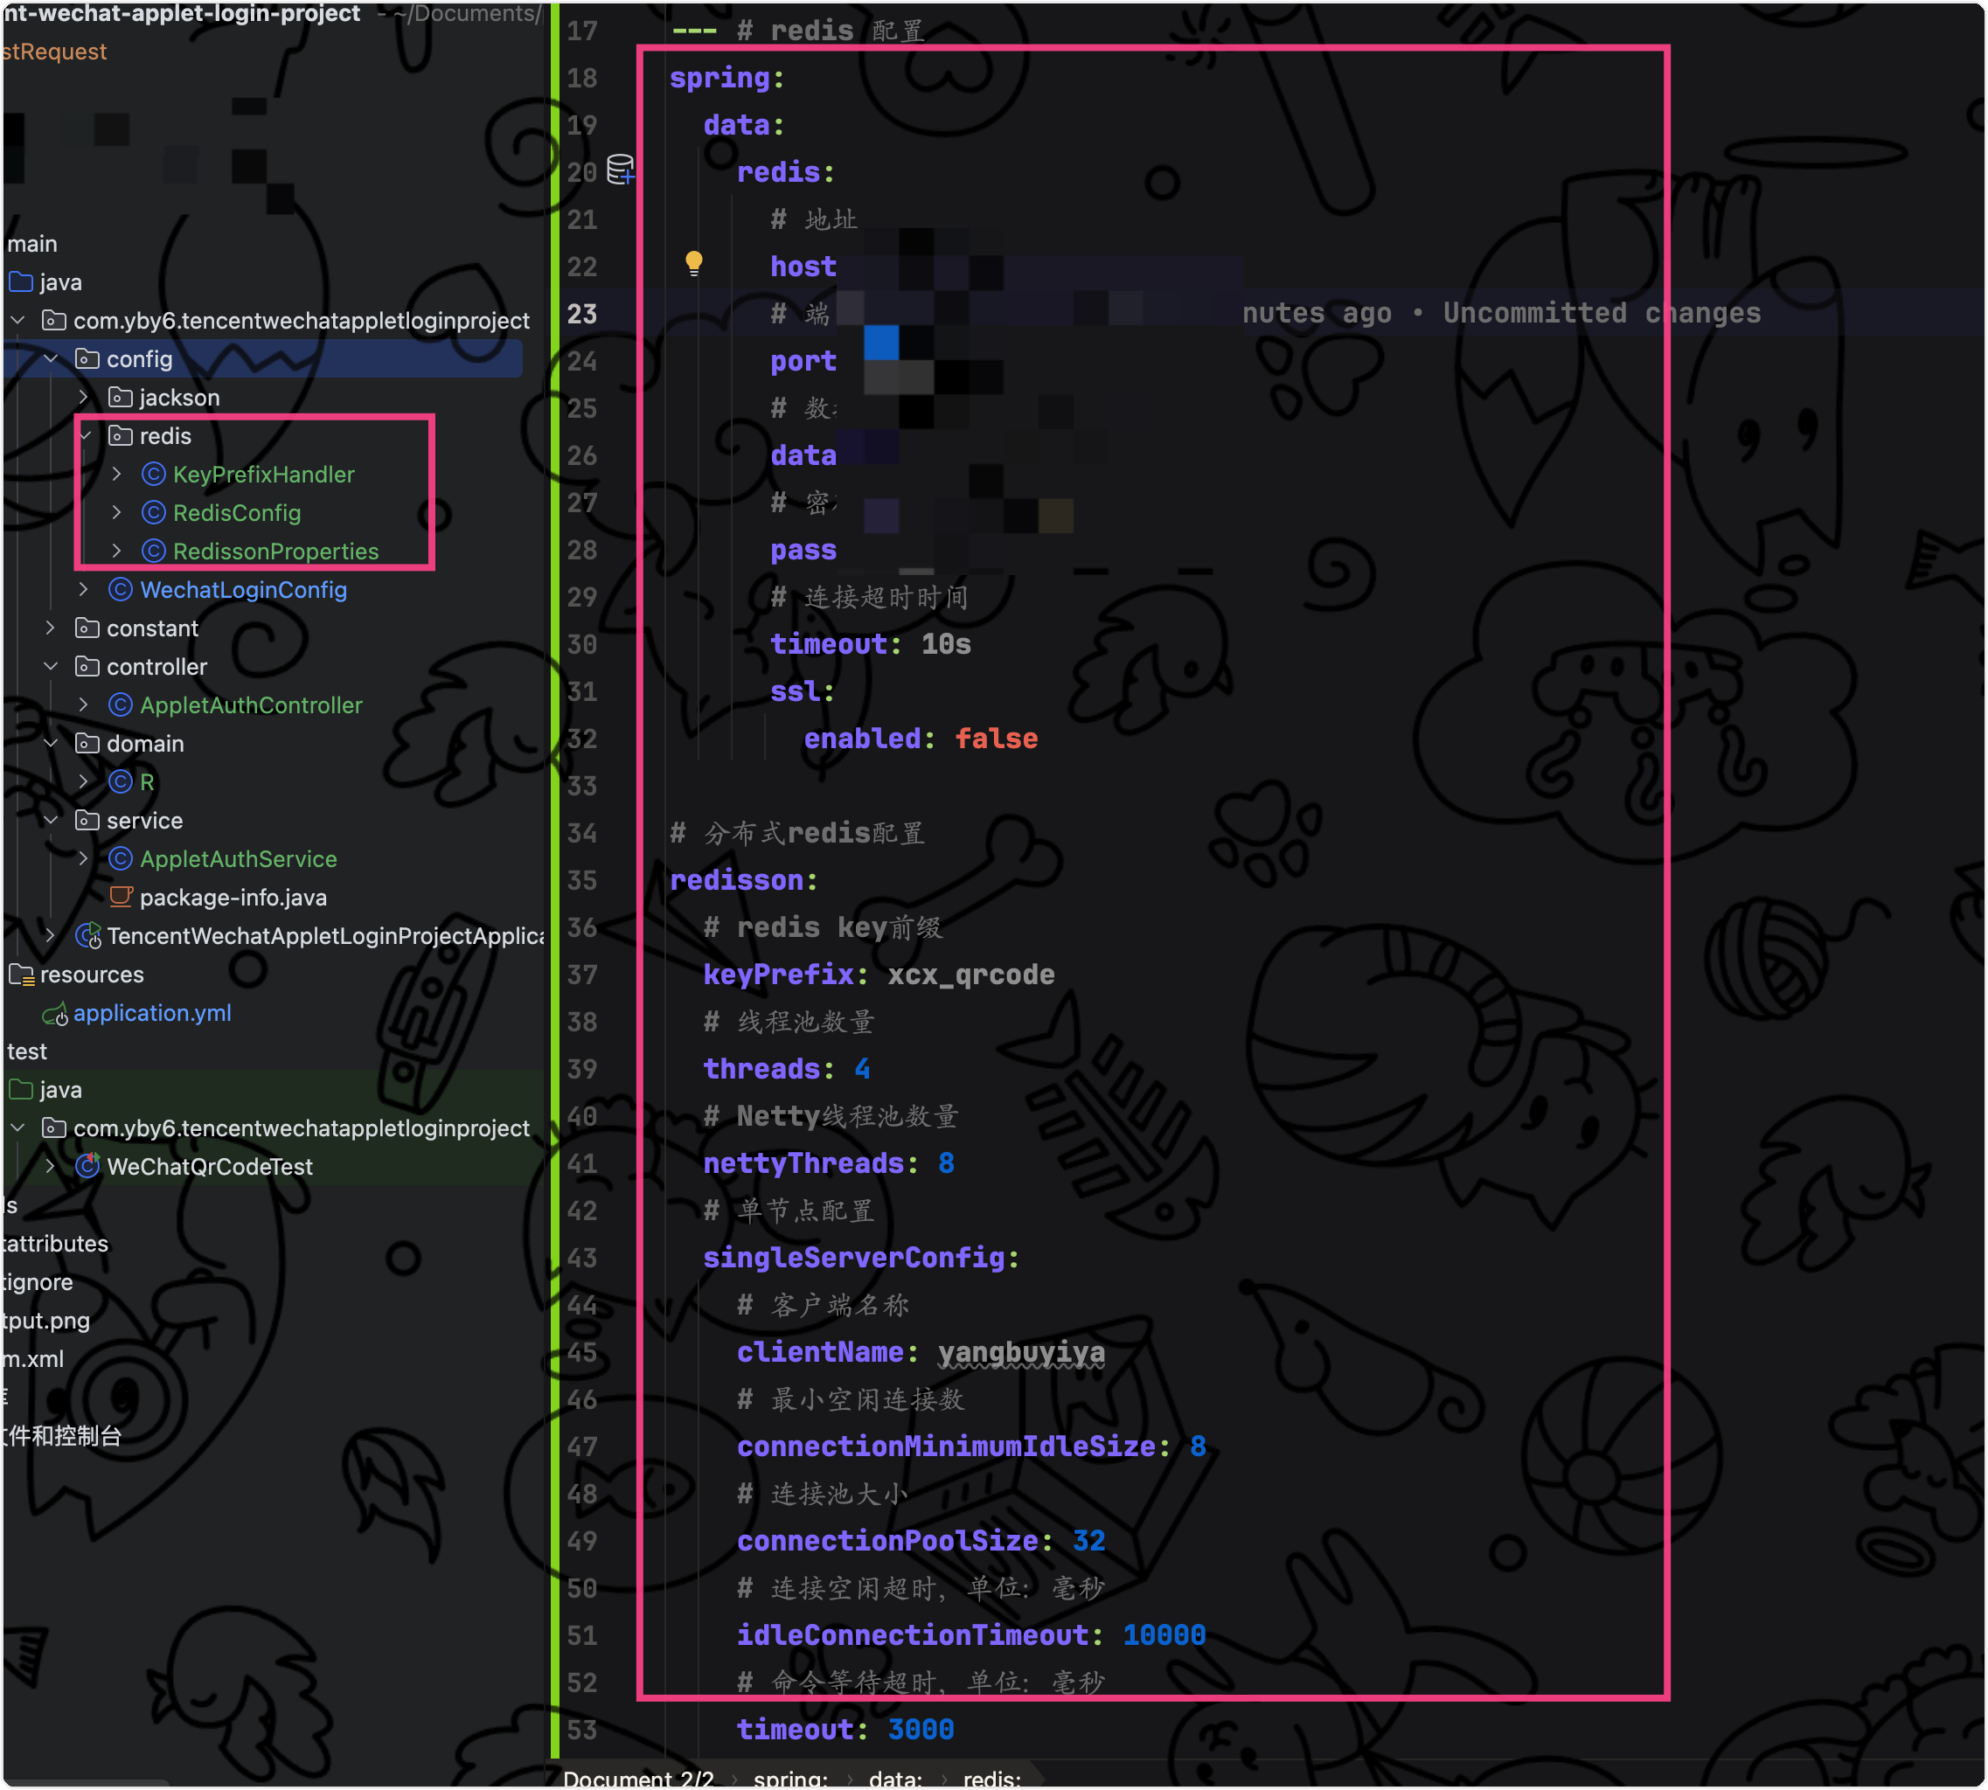1988x1790 pixels.
Task: Select AppletAuthService class in tree
Action: (x=238, y=859)
